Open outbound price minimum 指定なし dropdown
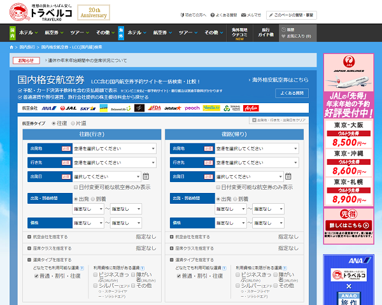Viewport: 382px width, 305px height. 88,223
